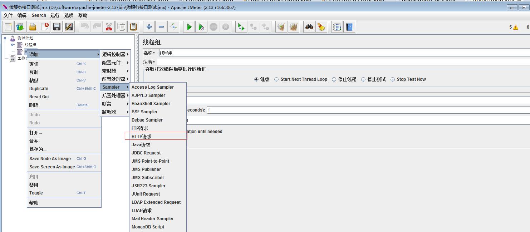Select Start Next Thread Loop option

click(276, 79)
